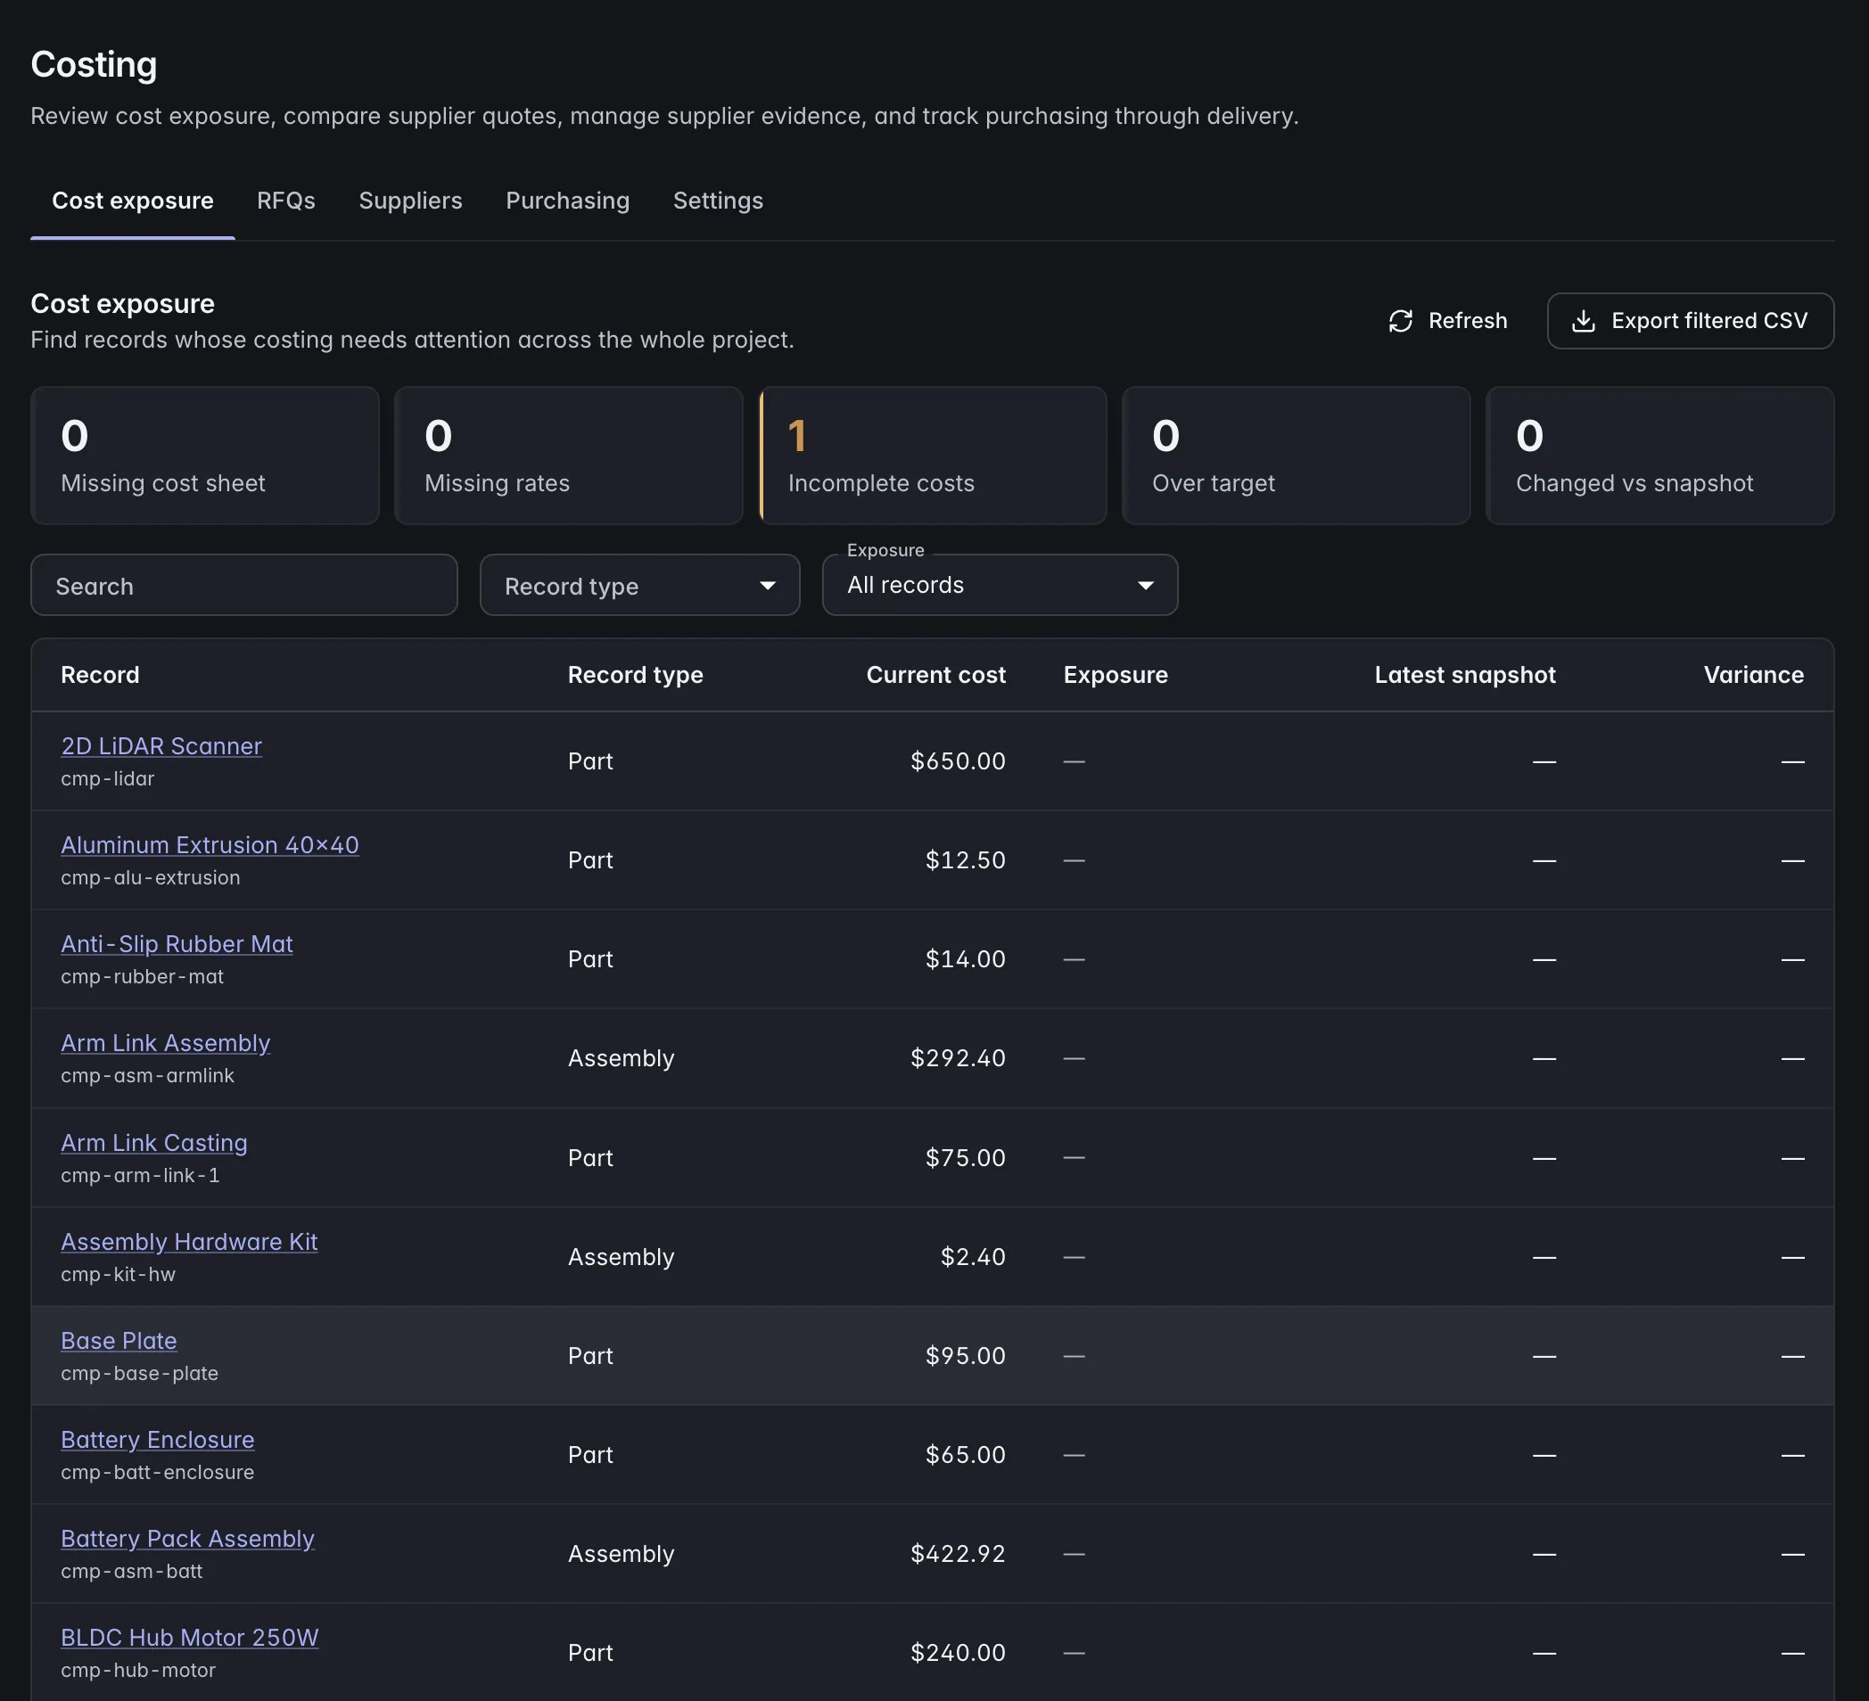Click the Changed vs snapshot card
This screenshot has height=1701, width=1869.
(x=1659, y=456)
